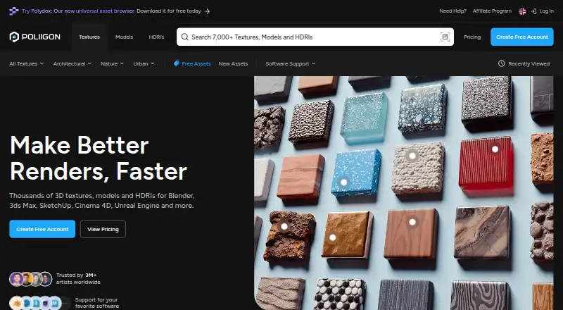Click the hotspot dot on tan leather tile
Image resolution: width=563 pixels, height=310 pixels.
click(332, 237)
